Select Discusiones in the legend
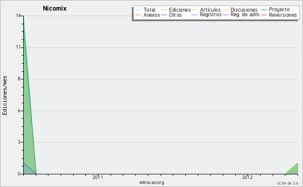Image resolution: width=303 pixels, height=187 pixels. [244, 10]
